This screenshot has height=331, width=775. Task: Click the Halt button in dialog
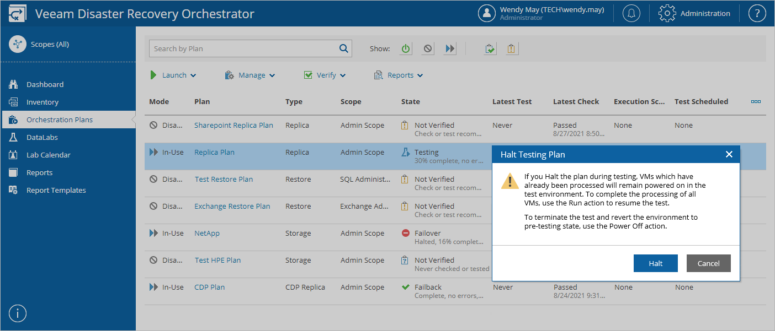tap(656, 263)
